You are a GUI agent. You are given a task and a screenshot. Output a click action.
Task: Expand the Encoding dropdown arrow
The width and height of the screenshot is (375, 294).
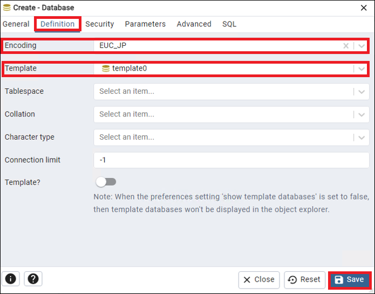click(362, 46)
